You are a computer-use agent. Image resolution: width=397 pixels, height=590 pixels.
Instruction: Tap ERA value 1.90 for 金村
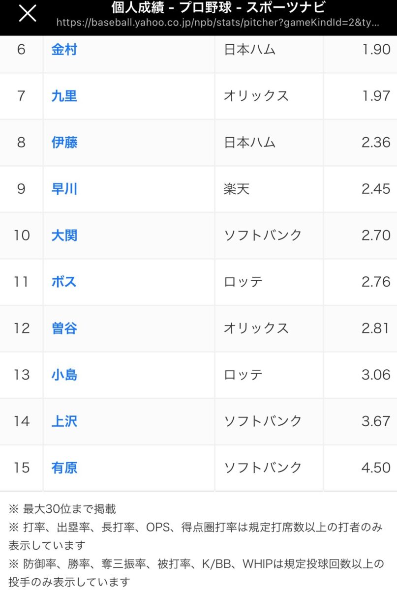(x=375, y=50)
